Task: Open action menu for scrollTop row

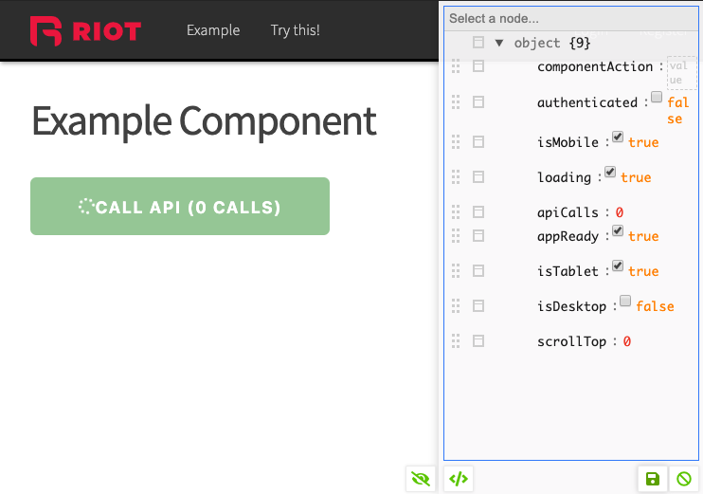Action: pyautogui.click(x=478, y=341)
